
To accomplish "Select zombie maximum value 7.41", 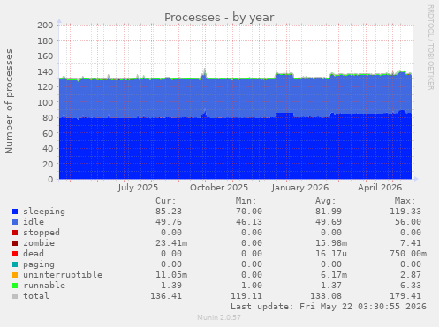I will tap(411, 243).
